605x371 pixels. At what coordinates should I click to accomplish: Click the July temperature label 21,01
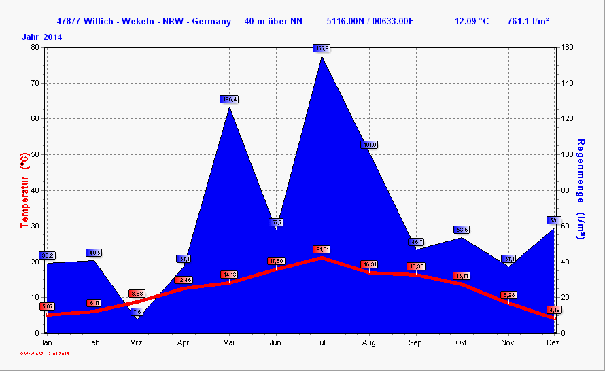click(322, 249)
